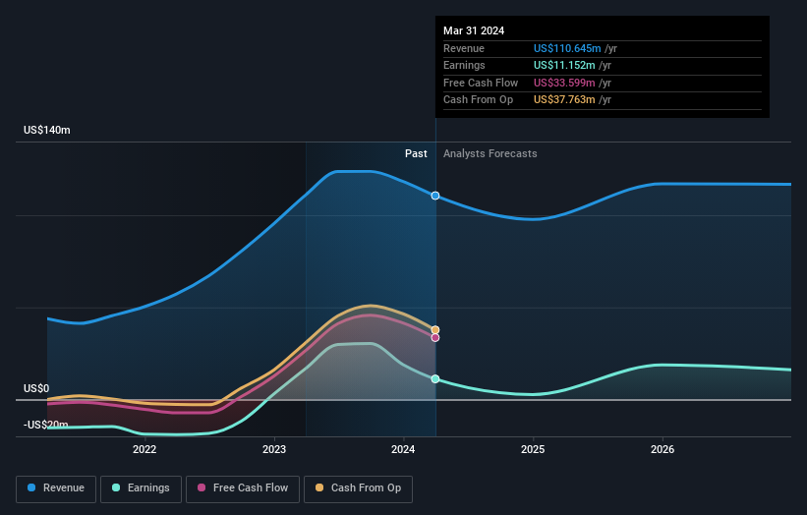807x515 pixels.
Task: Click the 2025 x-axis label
Action: point(533,449)
